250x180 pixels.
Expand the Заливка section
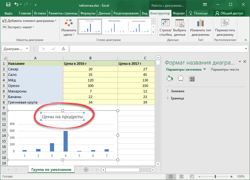click(177, 91)
